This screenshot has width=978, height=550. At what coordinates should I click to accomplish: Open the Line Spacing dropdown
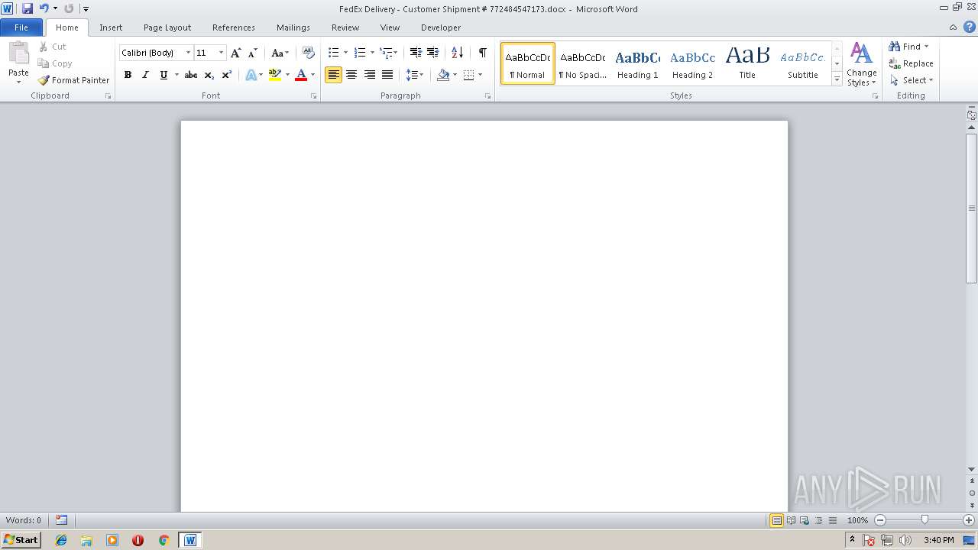415,75
